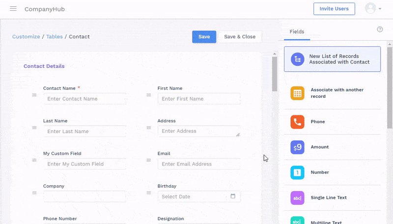Click the Birthday calendar icon
The width and height of the screenshot is (393, 224).
233,196
